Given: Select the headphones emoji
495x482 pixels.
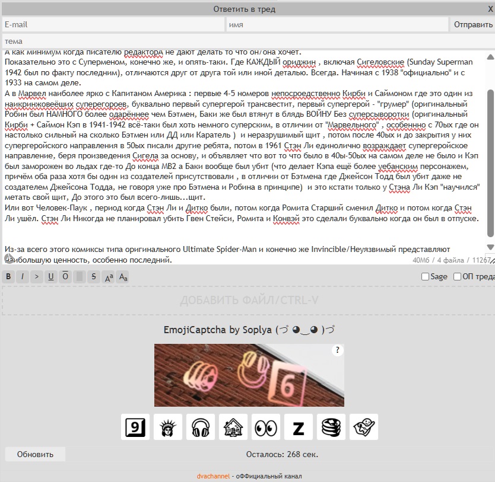Looking at the screenshot, I should [x=201, y=427].
